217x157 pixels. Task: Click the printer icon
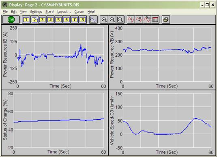166,20
